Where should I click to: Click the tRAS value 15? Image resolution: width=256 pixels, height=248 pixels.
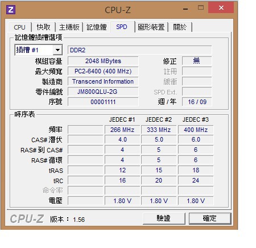159,170
